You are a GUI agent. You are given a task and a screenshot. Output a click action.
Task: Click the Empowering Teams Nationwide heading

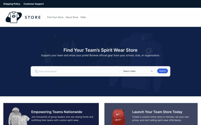click(57, 112)
